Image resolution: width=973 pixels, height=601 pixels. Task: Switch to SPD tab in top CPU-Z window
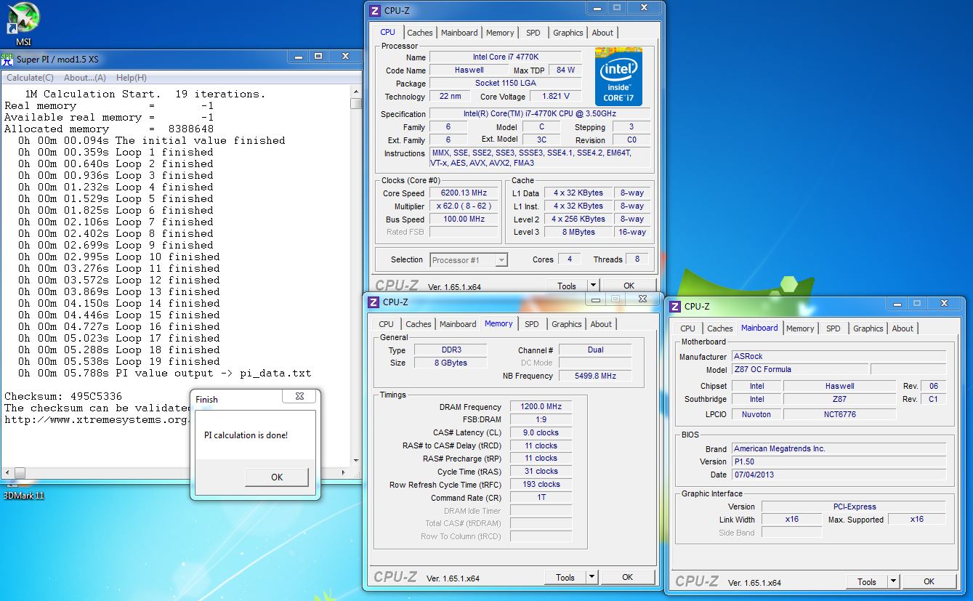(533, 33)
